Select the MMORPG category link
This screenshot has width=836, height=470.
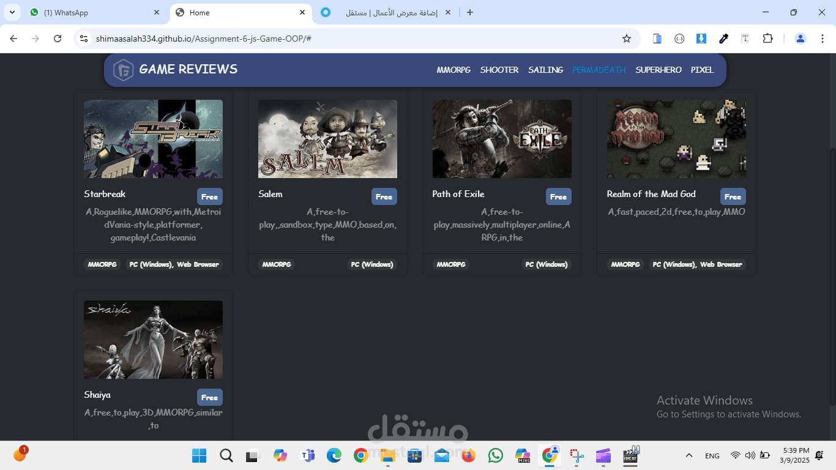pyautogui.click(x=453, y=70)
